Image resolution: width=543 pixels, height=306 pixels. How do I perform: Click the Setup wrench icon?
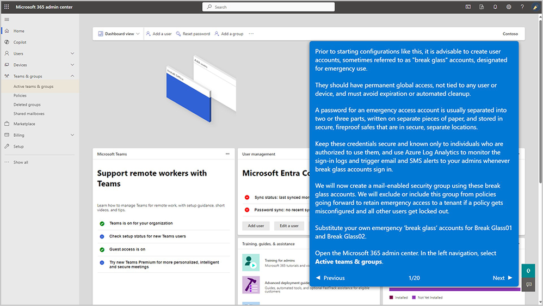click(x=7, y=146)
